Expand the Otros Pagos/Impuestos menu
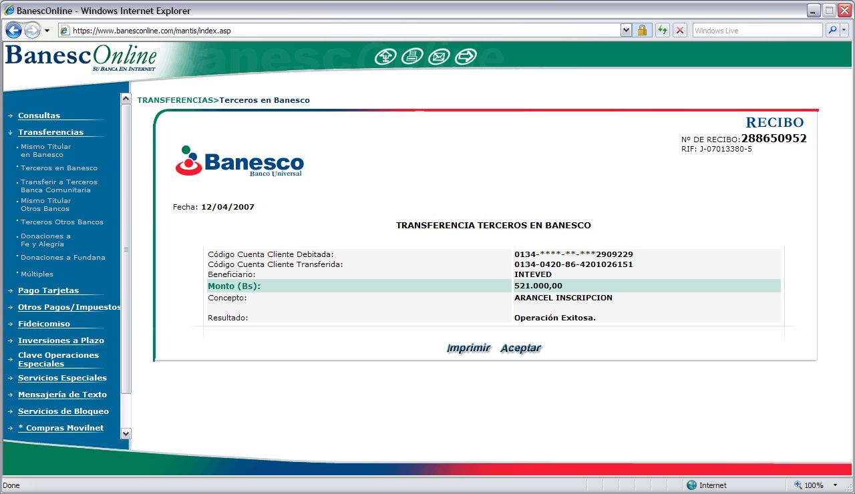The height and width of the screenshot is (494, 855). [69, 307]
